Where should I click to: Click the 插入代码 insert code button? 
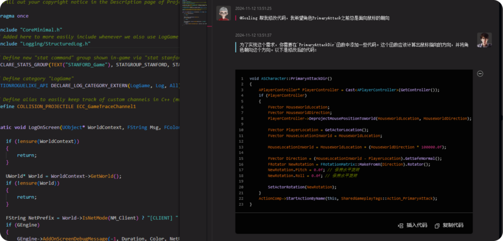tap(413, 225)
